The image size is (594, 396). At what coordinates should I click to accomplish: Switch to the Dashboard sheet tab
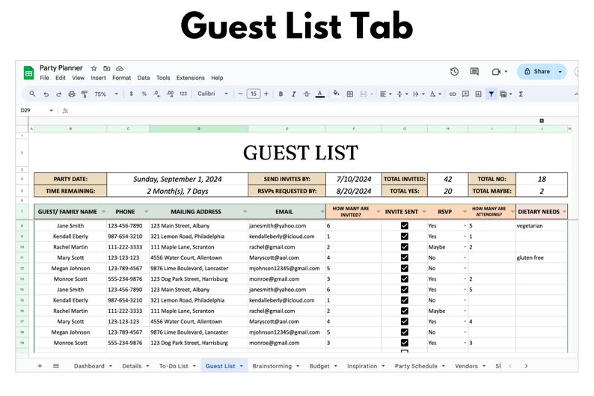89,366
